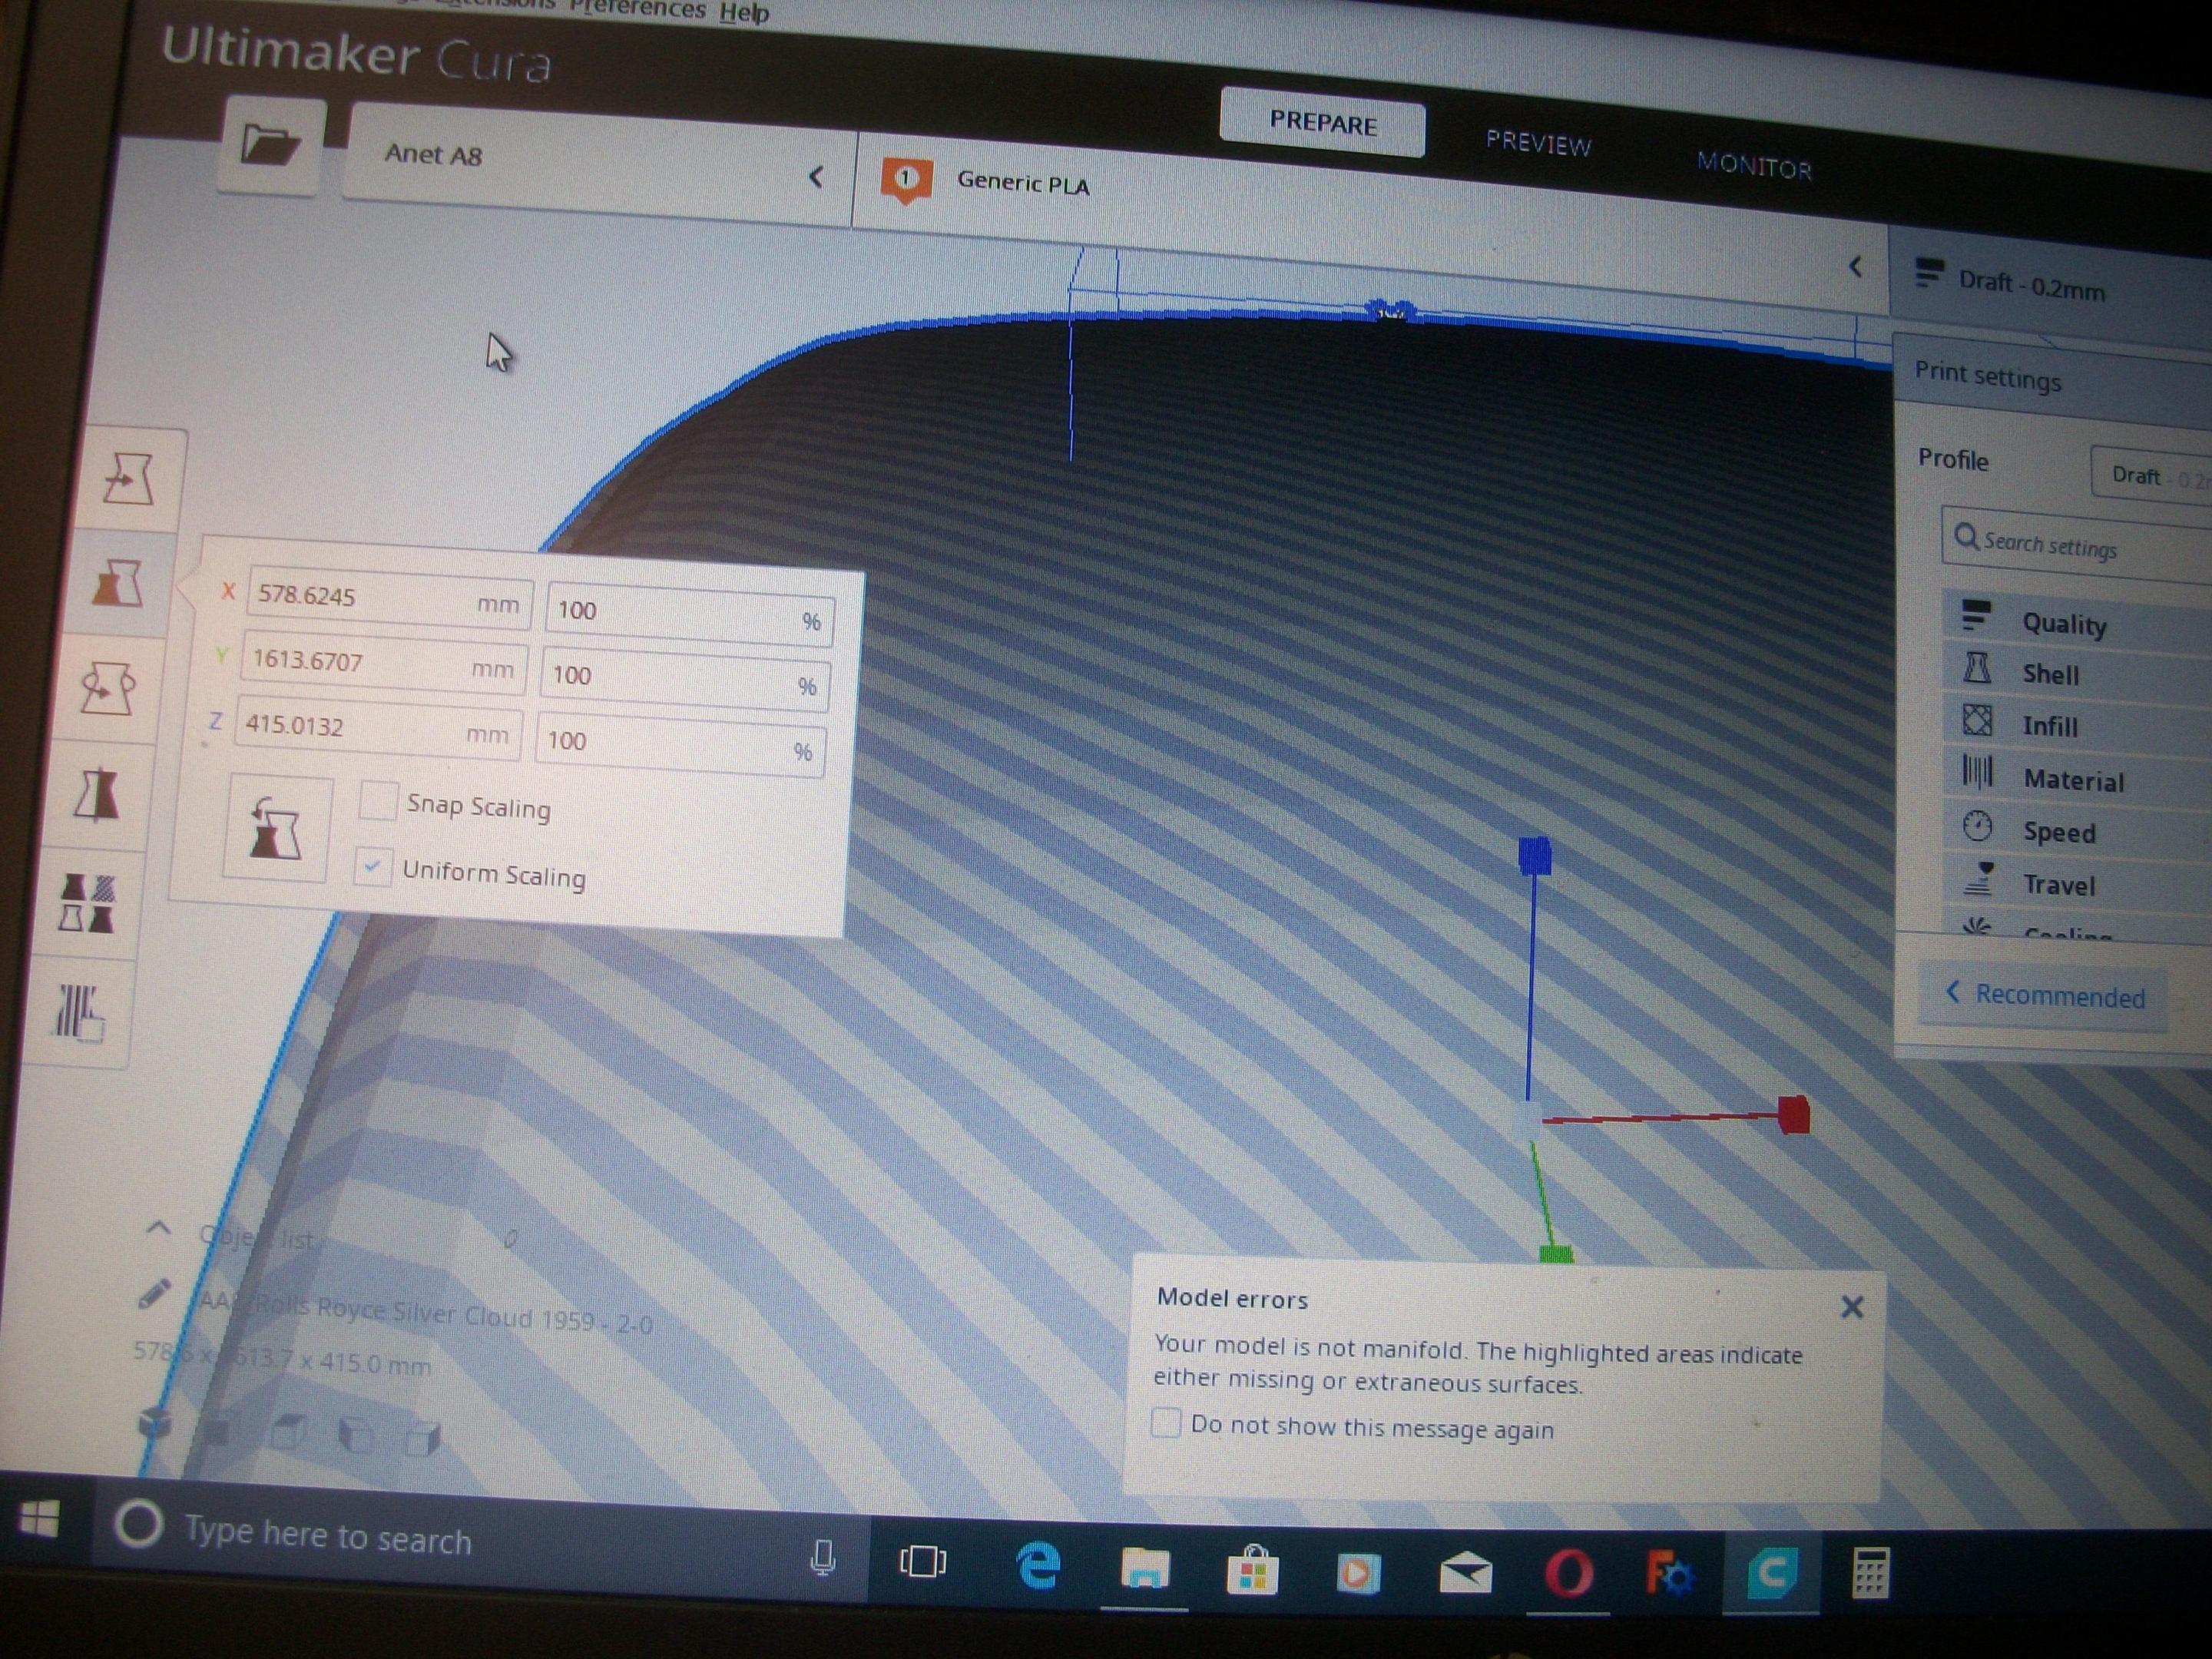This screenshot has height=1659, width=2212.
Task: Open the Help menu
Action: (744, 13)
